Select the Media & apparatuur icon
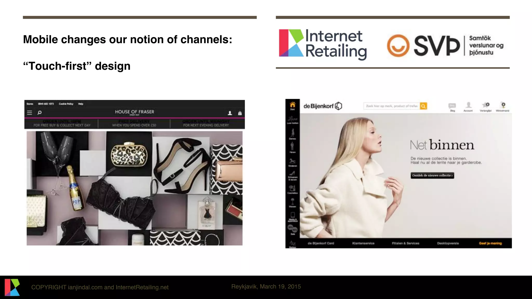 pos(292,217)
